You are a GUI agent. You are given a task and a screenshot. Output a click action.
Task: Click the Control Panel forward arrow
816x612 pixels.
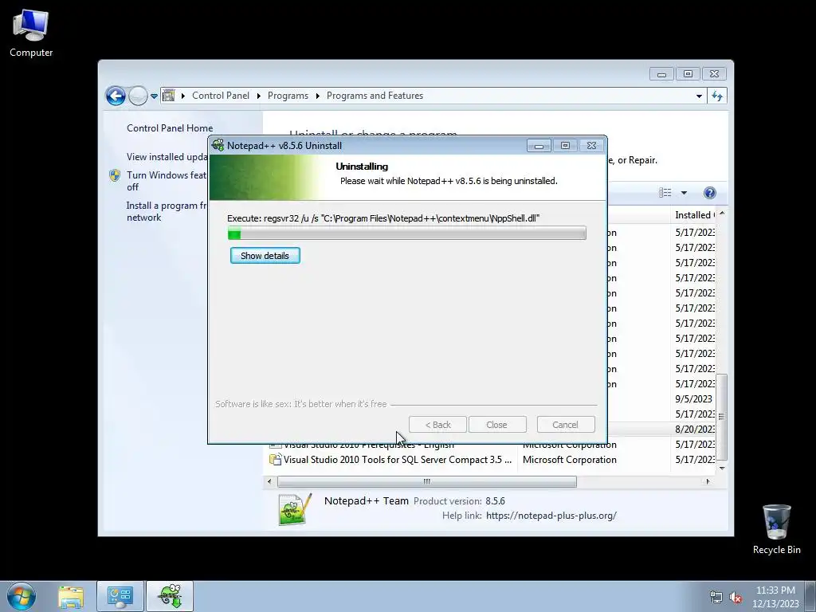coord(138,96)
